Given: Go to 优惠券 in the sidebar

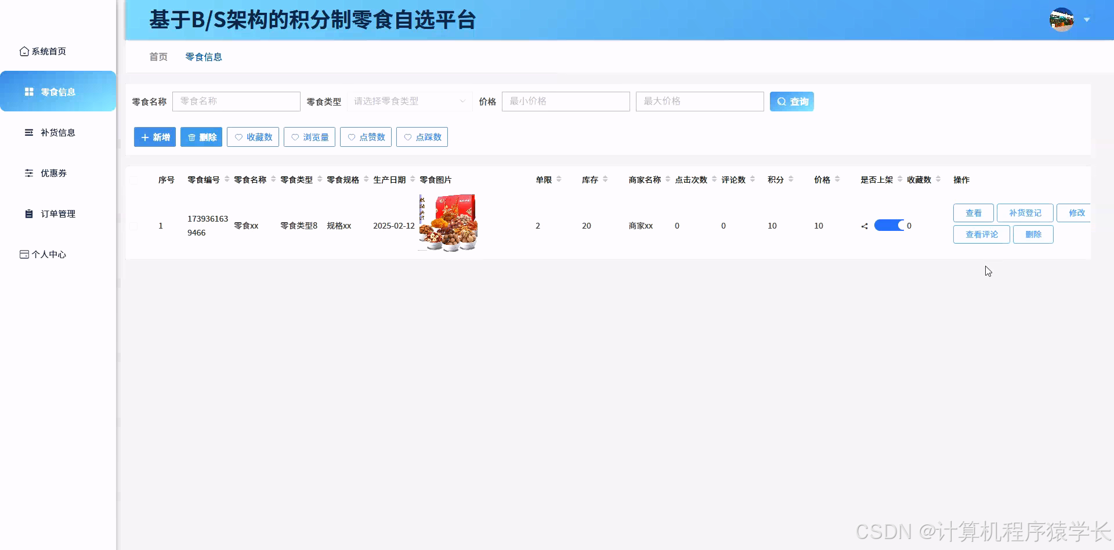Looking at the screenshot, I should pyautogui.click(x=46, y=173).
